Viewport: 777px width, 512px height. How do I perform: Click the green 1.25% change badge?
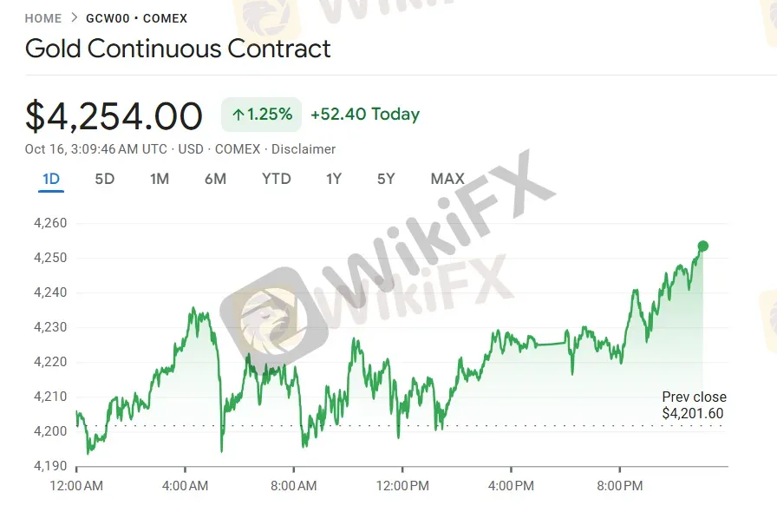tap(262, 115)
